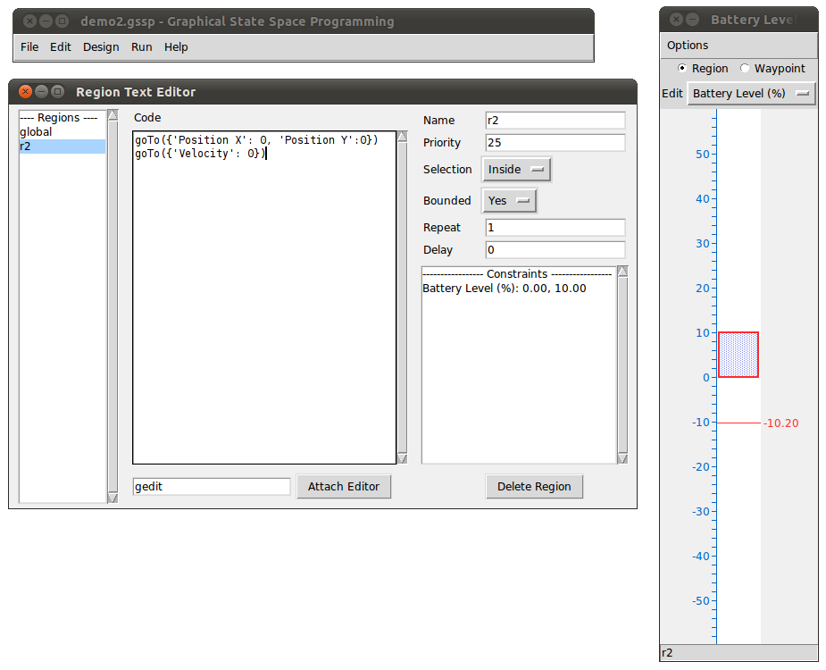Open the Help menu
Viewport: 826px width, 670px height.
click(x=176, y=46)
